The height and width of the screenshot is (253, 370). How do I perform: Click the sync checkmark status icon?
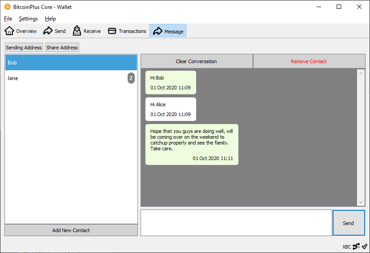pos(364,246)
